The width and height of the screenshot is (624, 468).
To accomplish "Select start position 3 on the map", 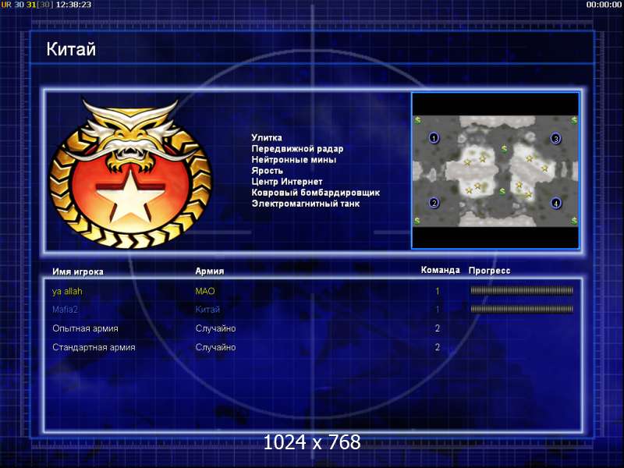I will [556, 139].
